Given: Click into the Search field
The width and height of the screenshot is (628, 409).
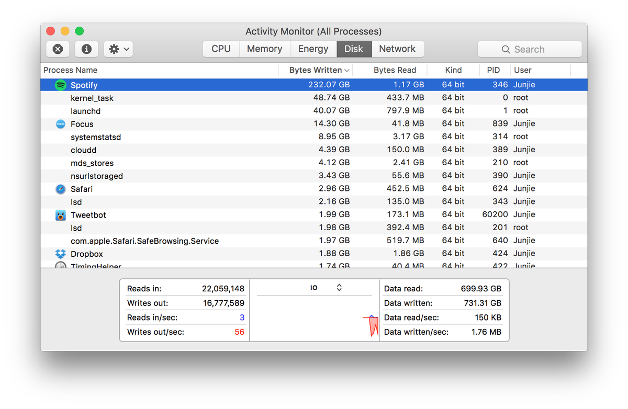Looking at the screenshot, I should (x=530, y=49).
